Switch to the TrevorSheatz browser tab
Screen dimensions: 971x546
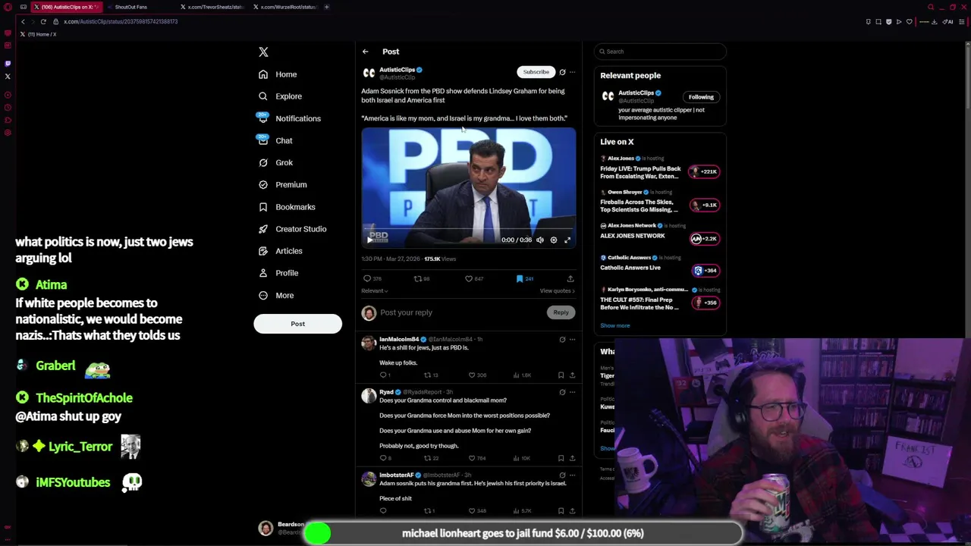click(x=212, y=7)
